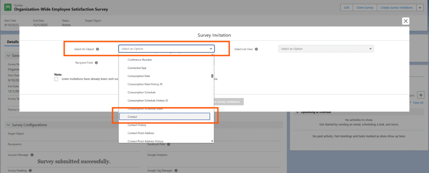Click info icon beside Google Tag Manager
429x173 pixels.
point(176,170)
